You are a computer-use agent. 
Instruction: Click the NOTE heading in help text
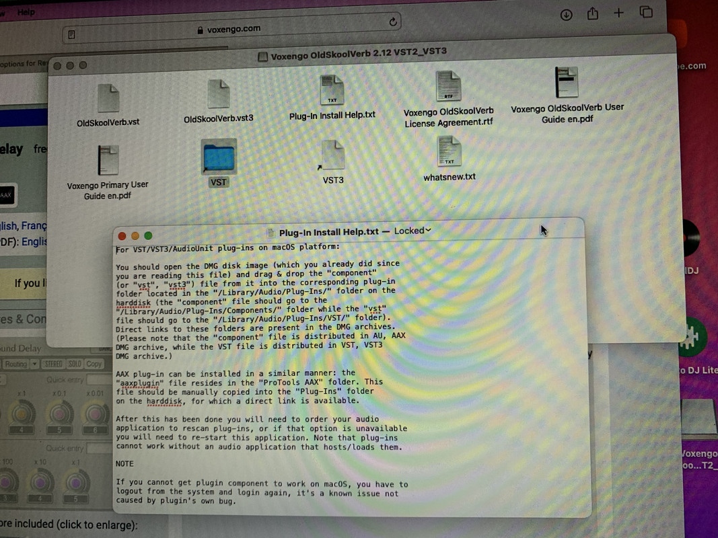pyautogui.click(x=124, y=463)
